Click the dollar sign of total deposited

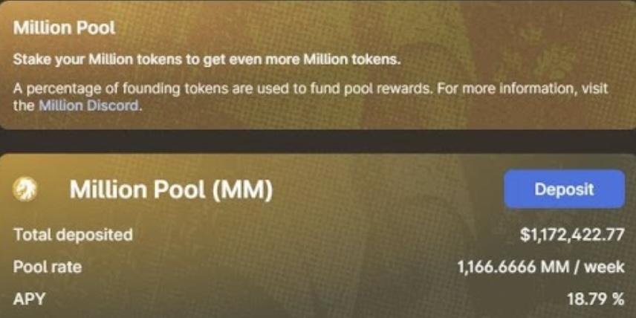point(524,235)
